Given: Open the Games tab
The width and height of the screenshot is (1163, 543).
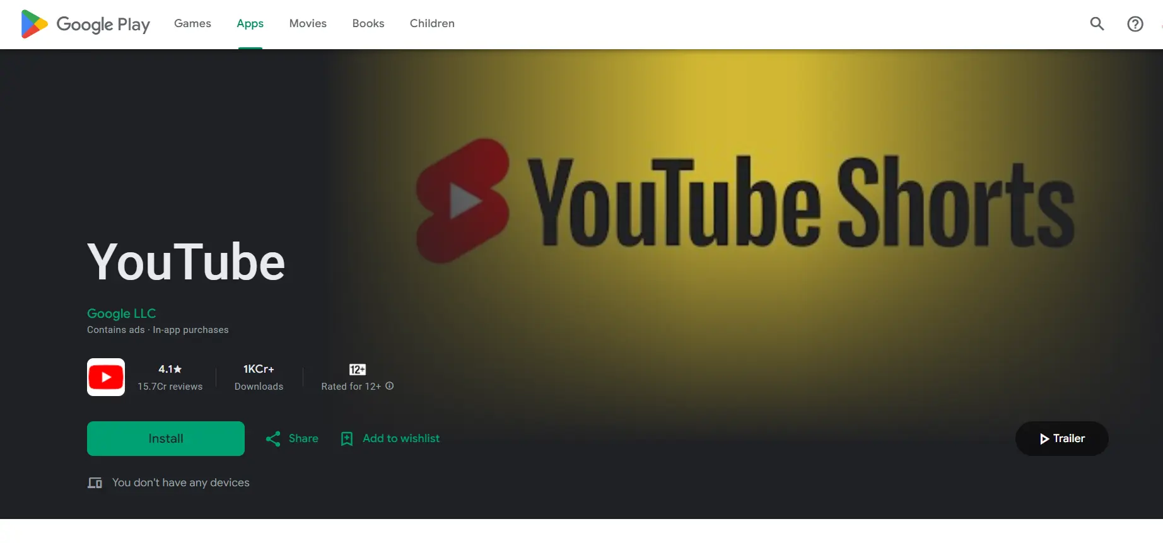Looking at the screenshot, I should [x=192, y=23].
